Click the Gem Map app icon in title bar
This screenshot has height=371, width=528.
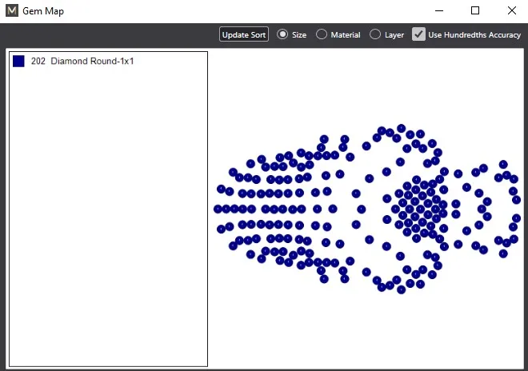pos(11,11)
